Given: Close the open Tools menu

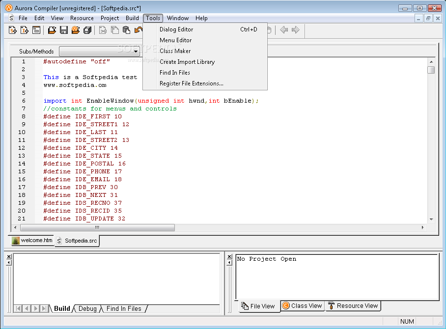Looking at the screenshot, I should pyautogui.click(x=153, y=18).
